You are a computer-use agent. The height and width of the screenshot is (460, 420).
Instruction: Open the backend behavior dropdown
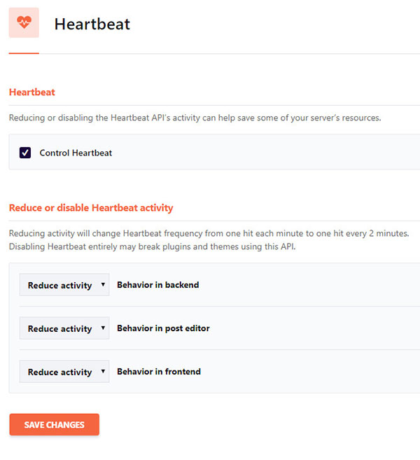point(60,285)
